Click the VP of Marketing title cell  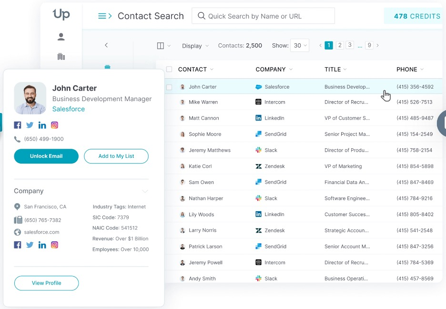coord(343,166)
